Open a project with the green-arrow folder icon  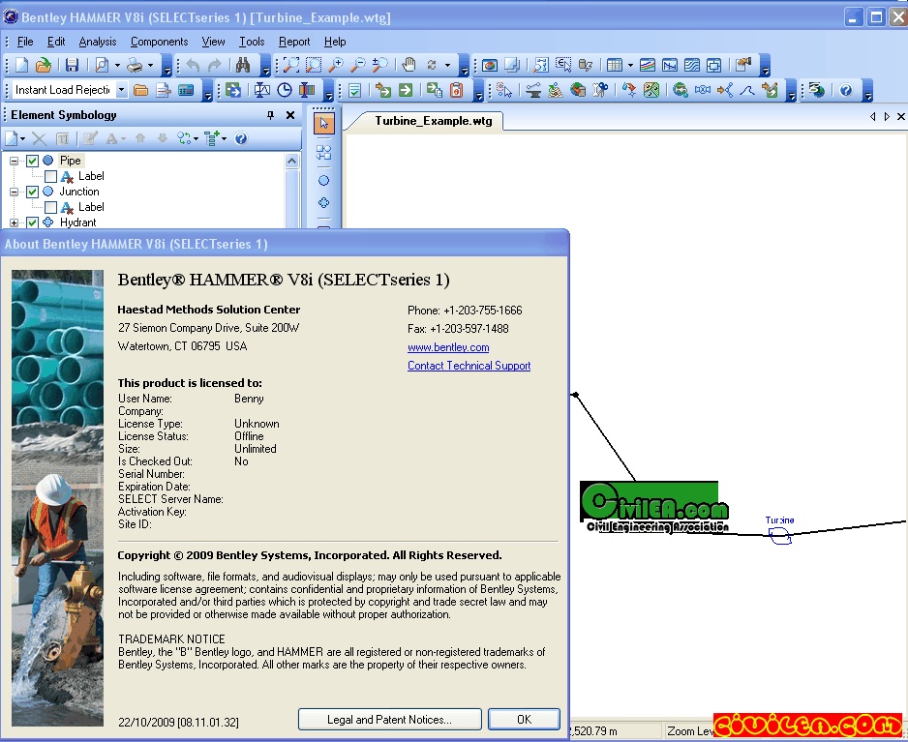click(43, 65)
